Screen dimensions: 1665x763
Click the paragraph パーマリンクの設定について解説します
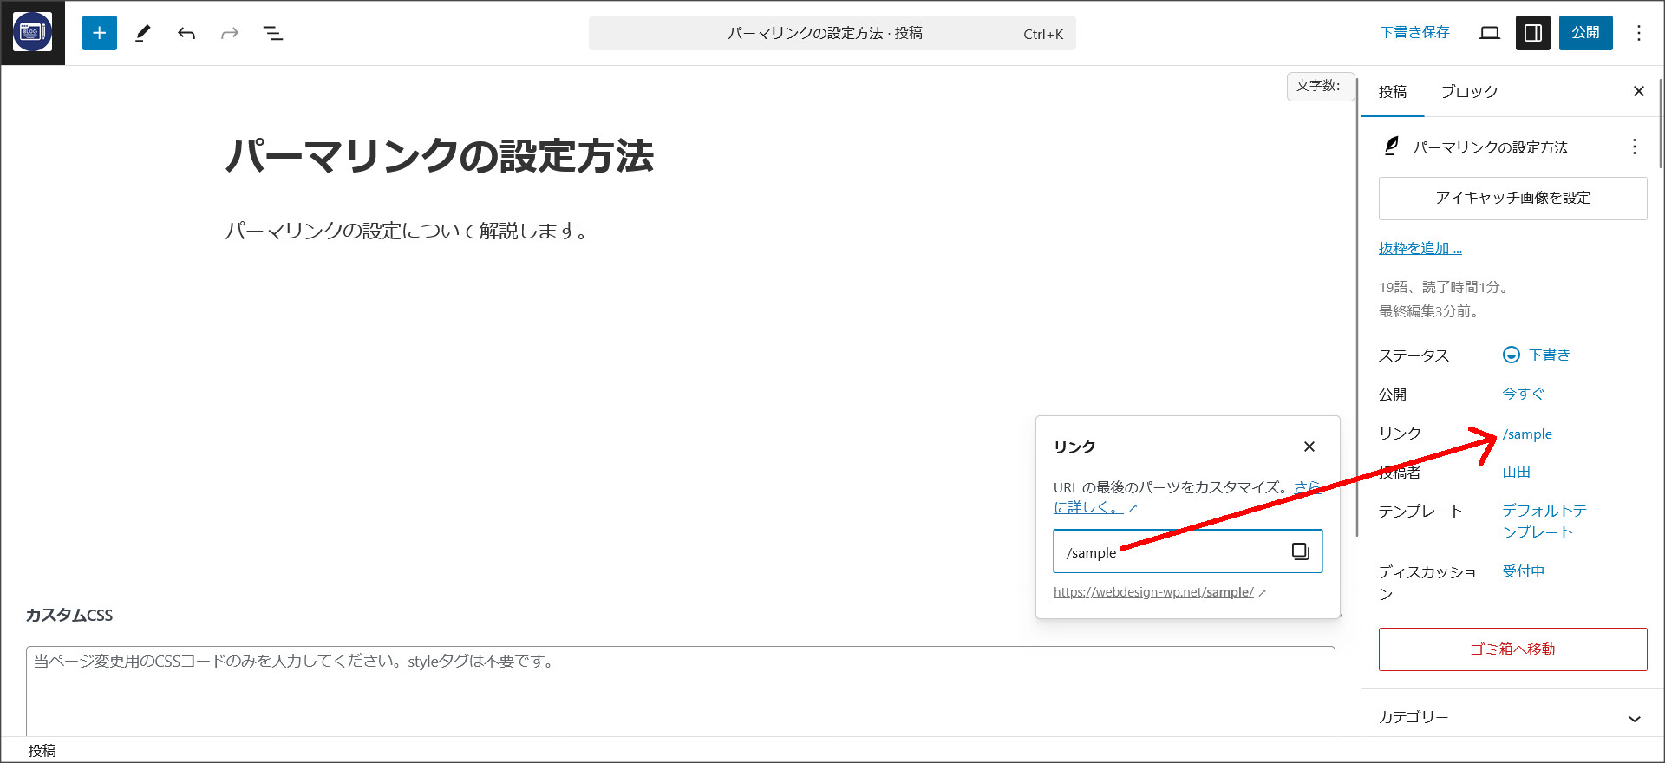tap(408, 231)
